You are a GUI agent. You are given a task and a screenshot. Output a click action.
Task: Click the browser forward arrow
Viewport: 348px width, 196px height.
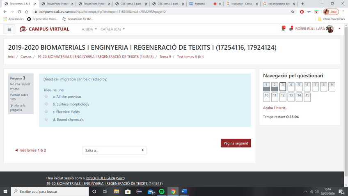(x=12, y=12)
